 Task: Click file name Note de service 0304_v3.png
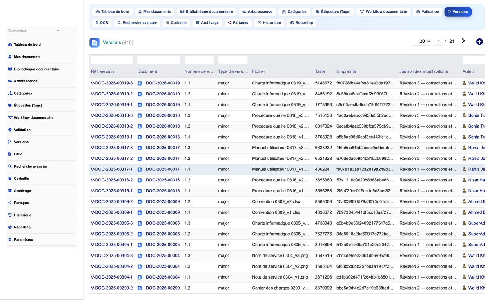pos(281,256)
